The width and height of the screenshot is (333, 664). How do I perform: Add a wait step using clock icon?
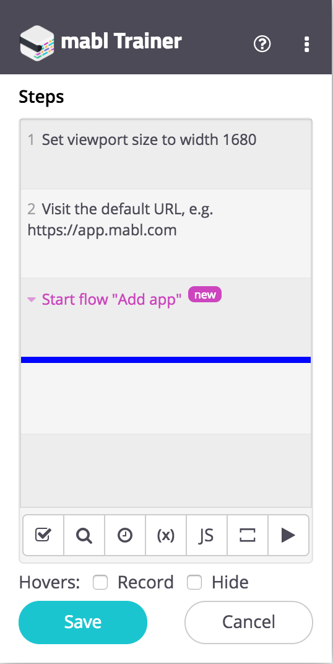(x=125, y=535)
